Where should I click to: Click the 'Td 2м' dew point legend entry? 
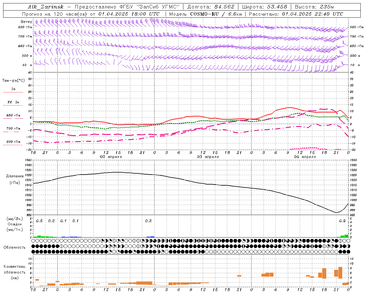pyautogui.click(x=13, y=102)
